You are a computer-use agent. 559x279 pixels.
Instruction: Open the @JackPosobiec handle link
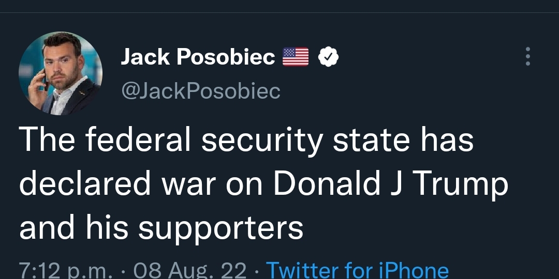coord(201,91)
